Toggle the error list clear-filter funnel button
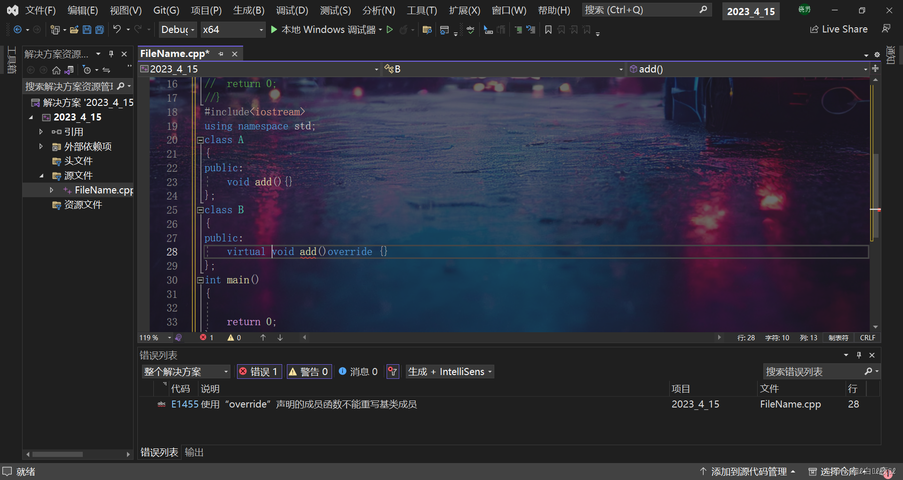Viewport: 903px width, 480px height. point(393,371)
